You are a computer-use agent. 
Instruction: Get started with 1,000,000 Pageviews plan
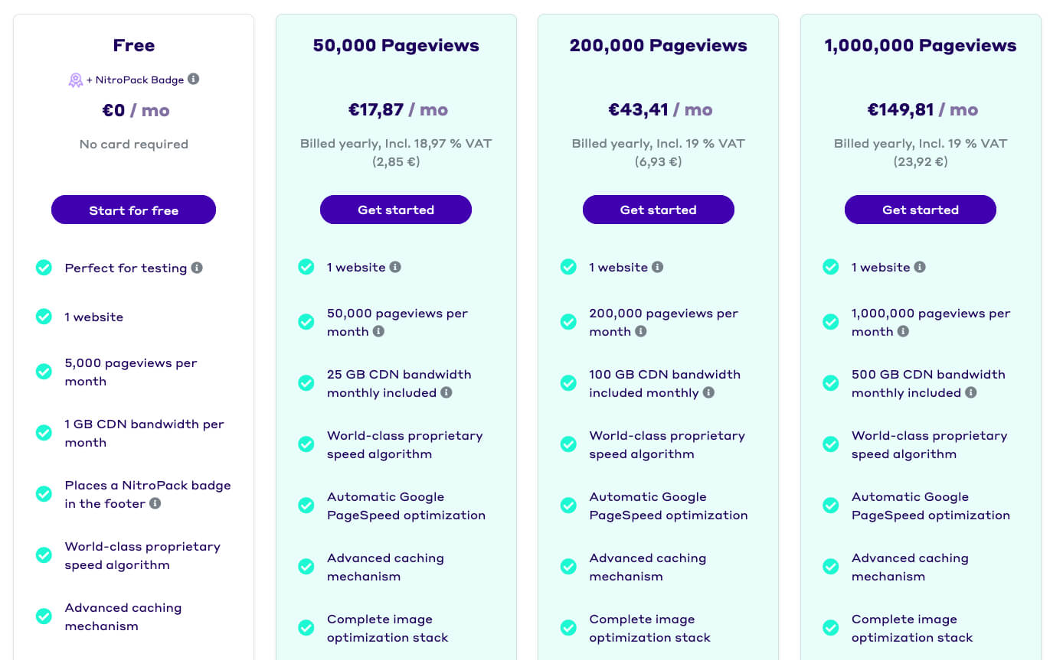tap(921, 210)
